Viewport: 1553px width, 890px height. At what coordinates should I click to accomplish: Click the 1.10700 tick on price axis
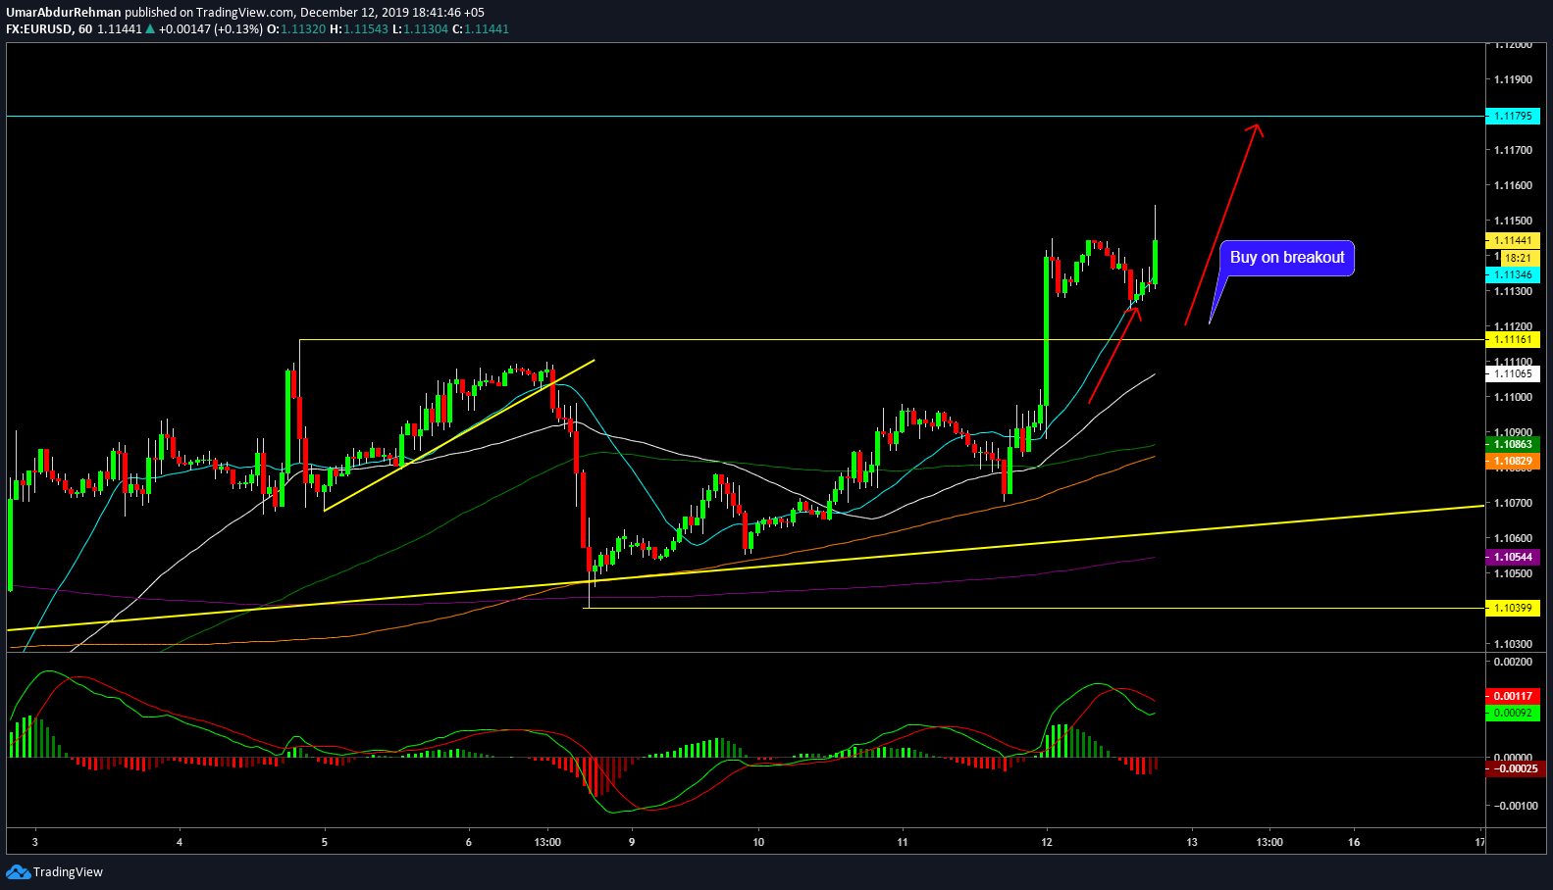pyautogui.click(x=1513, y=503)
